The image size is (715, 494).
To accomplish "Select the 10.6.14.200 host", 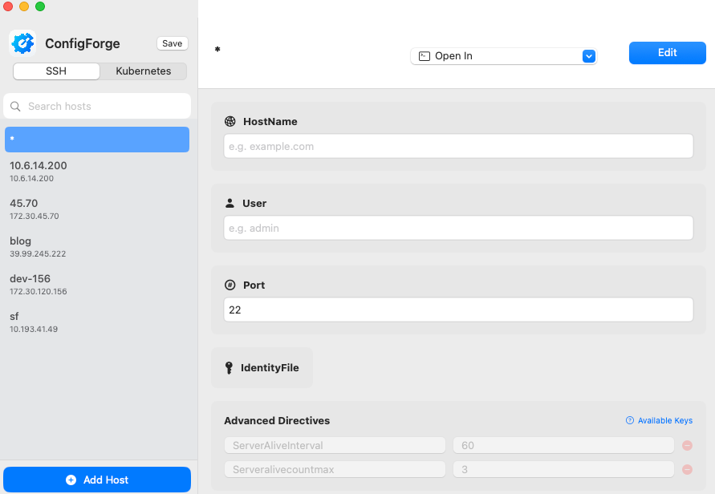I will 97,172.
